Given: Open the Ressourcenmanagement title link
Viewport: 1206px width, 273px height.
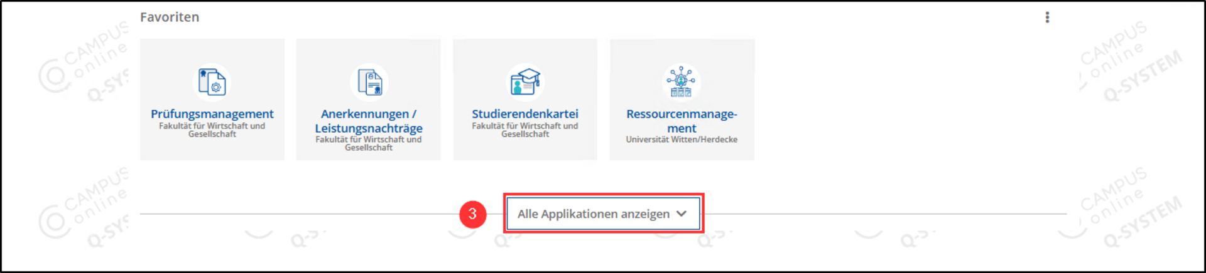Looking at the screenshot, I should [x=682, y=121].
